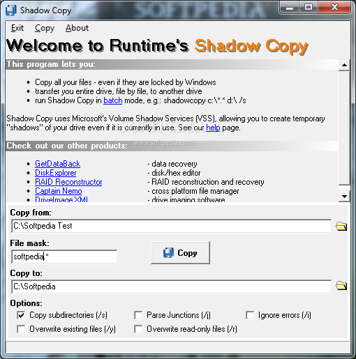Open the RAID Reconstructor link
This screenshot has width=356, height=359.
tap(68, 182)
